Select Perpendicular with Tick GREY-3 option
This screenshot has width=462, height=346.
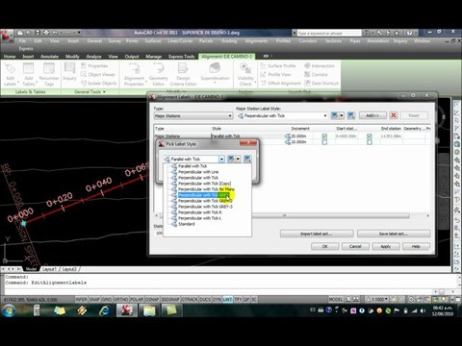point(205,207)
